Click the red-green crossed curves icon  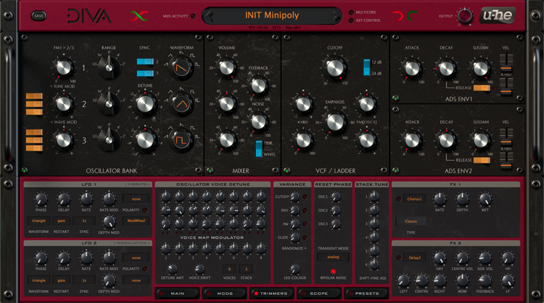click(139, 16)
